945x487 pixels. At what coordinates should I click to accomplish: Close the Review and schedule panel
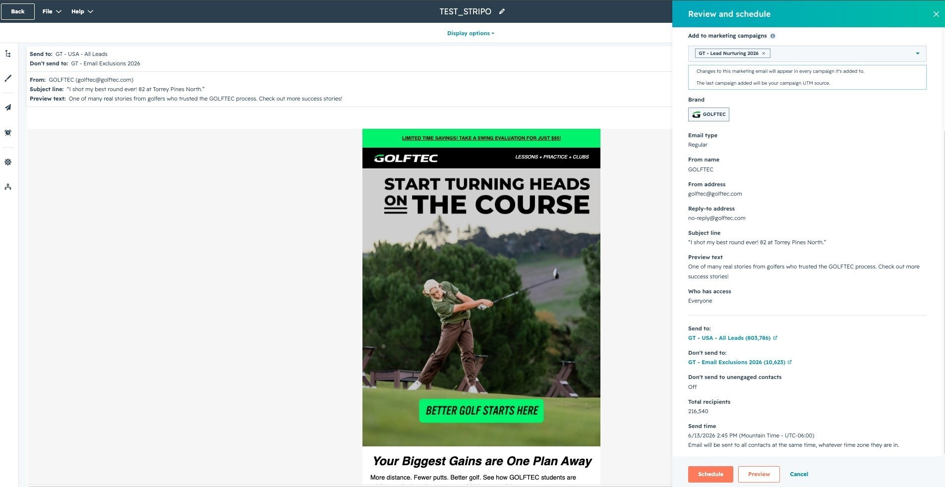(936, 14)
